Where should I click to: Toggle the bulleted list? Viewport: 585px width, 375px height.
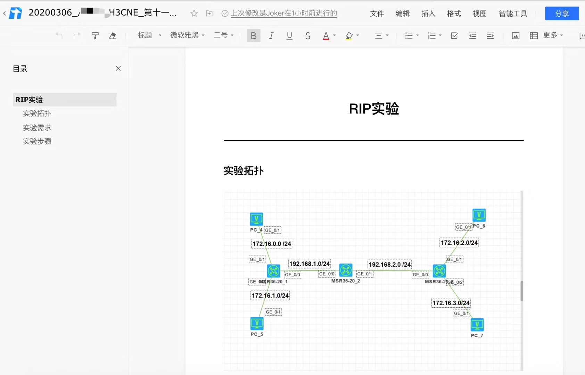[409, 35]
